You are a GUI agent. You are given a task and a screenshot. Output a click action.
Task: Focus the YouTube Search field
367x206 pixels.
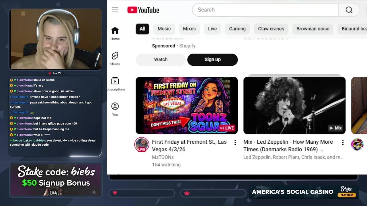(x=265, y=10)
